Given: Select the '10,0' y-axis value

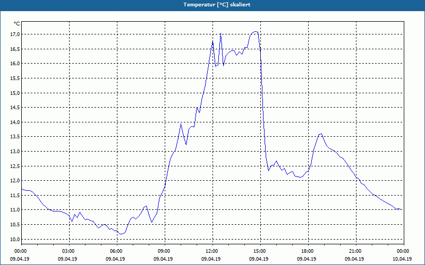Looking at the screenshot, I should 15,240.
